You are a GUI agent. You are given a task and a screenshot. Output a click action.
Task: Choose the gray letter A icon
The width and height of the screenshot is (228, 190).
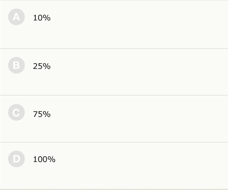click(16, 17)
